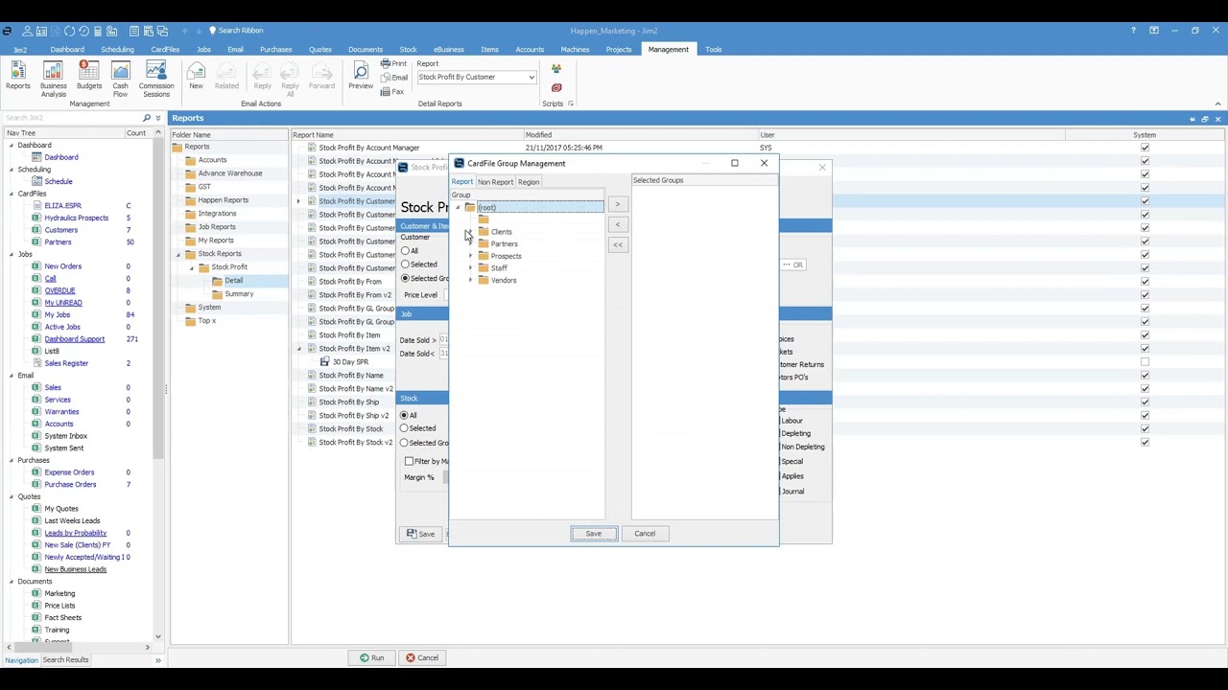Open Cash Flow from the ribbon
Screen dimensions: 1228x690
point(120,79)
